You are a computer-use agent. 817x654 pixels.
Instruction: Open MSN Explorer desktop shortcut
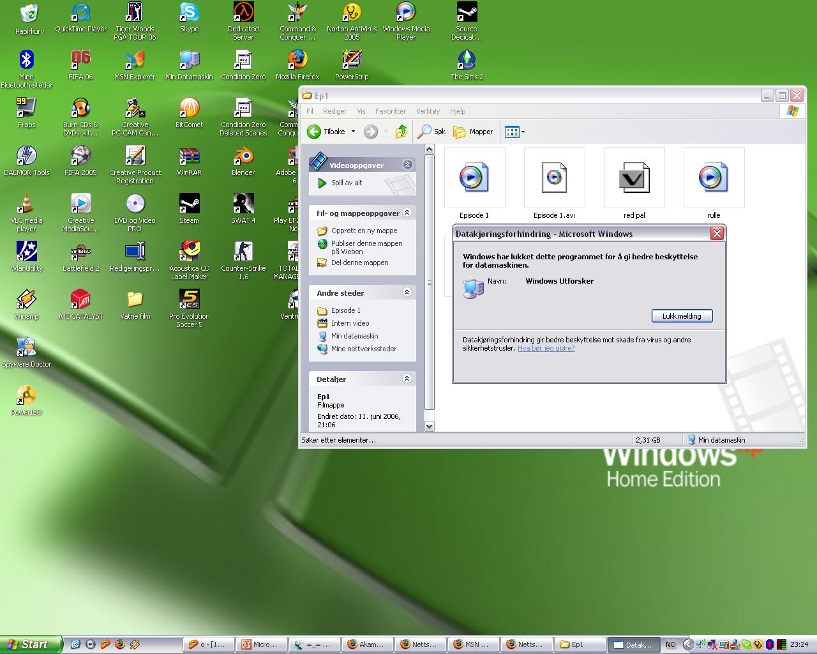135,65
